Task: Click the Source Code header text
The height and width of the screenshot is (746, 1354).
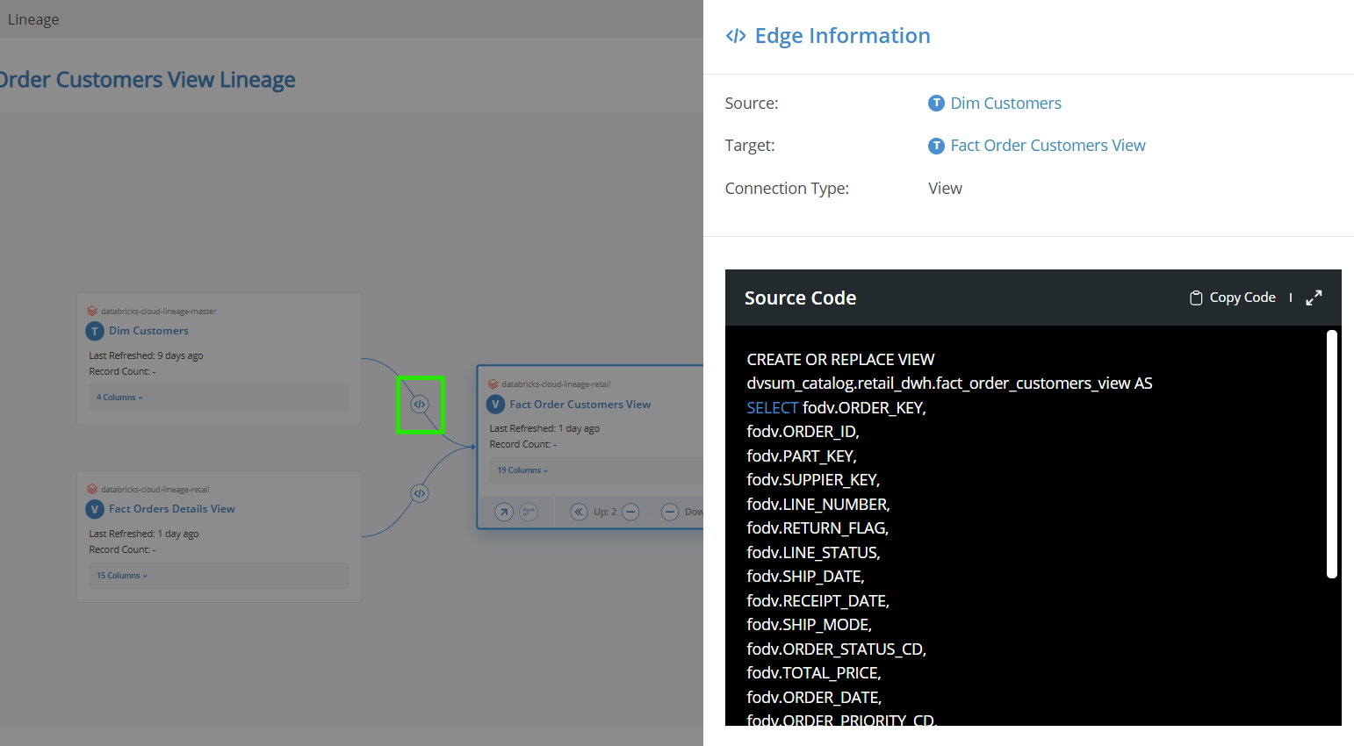Action: (800, 298)
